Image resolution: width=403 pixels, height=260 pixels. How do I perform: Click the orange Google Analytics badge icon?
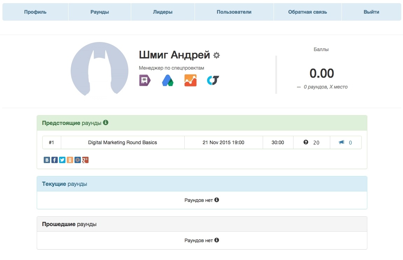coord(190,80)
